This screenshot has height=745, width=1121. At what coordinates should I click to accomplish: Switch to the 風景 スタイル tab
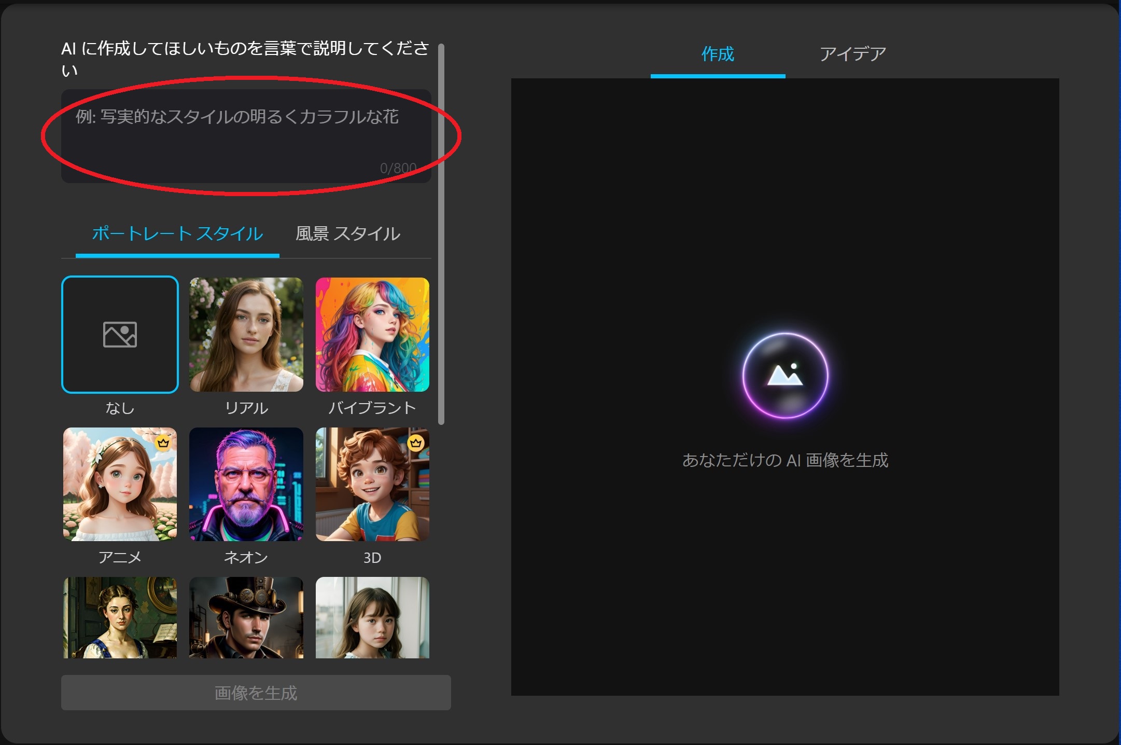tap(347, 234)
